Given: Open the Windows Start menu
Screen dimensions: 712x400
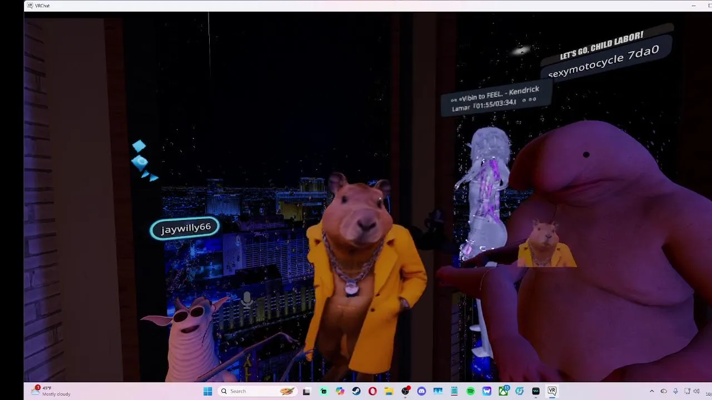Looking at the screenshot, I should click(207, 391).
